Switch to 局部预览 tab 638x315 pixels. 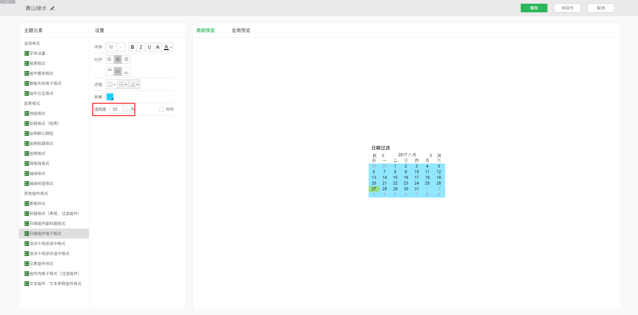[206, 30]
